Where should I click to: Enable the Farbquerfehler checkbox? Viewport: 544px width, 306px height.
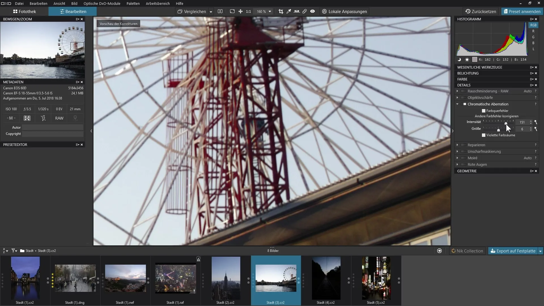(x=484, y=111)
